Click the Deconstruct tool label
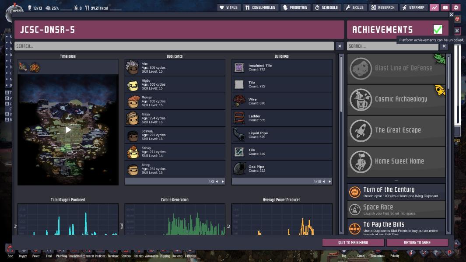Image resolution: width=466 pixels, height=262 pixels. (x=378, y=256)
